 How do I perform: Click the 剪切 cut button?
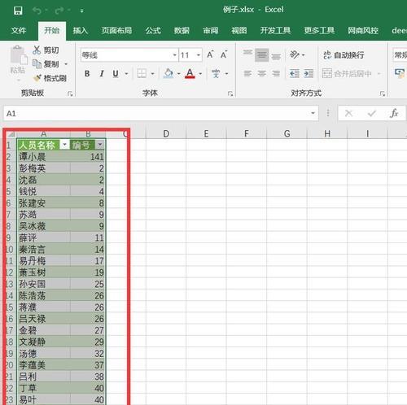(46, 50)
